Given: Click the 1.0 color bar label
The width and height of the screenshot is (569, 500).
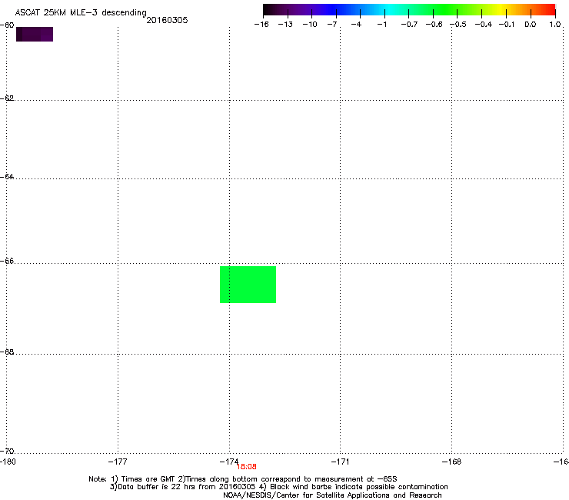Looking at the screenshot, I should click(555, 25).
